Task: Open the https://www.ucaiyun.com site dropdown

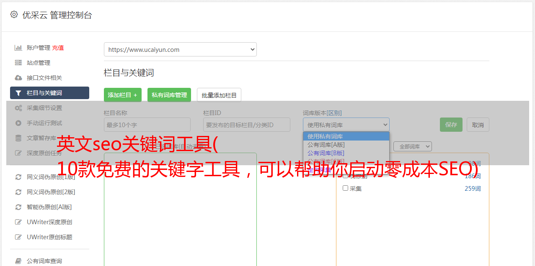Action: (180, 49)
